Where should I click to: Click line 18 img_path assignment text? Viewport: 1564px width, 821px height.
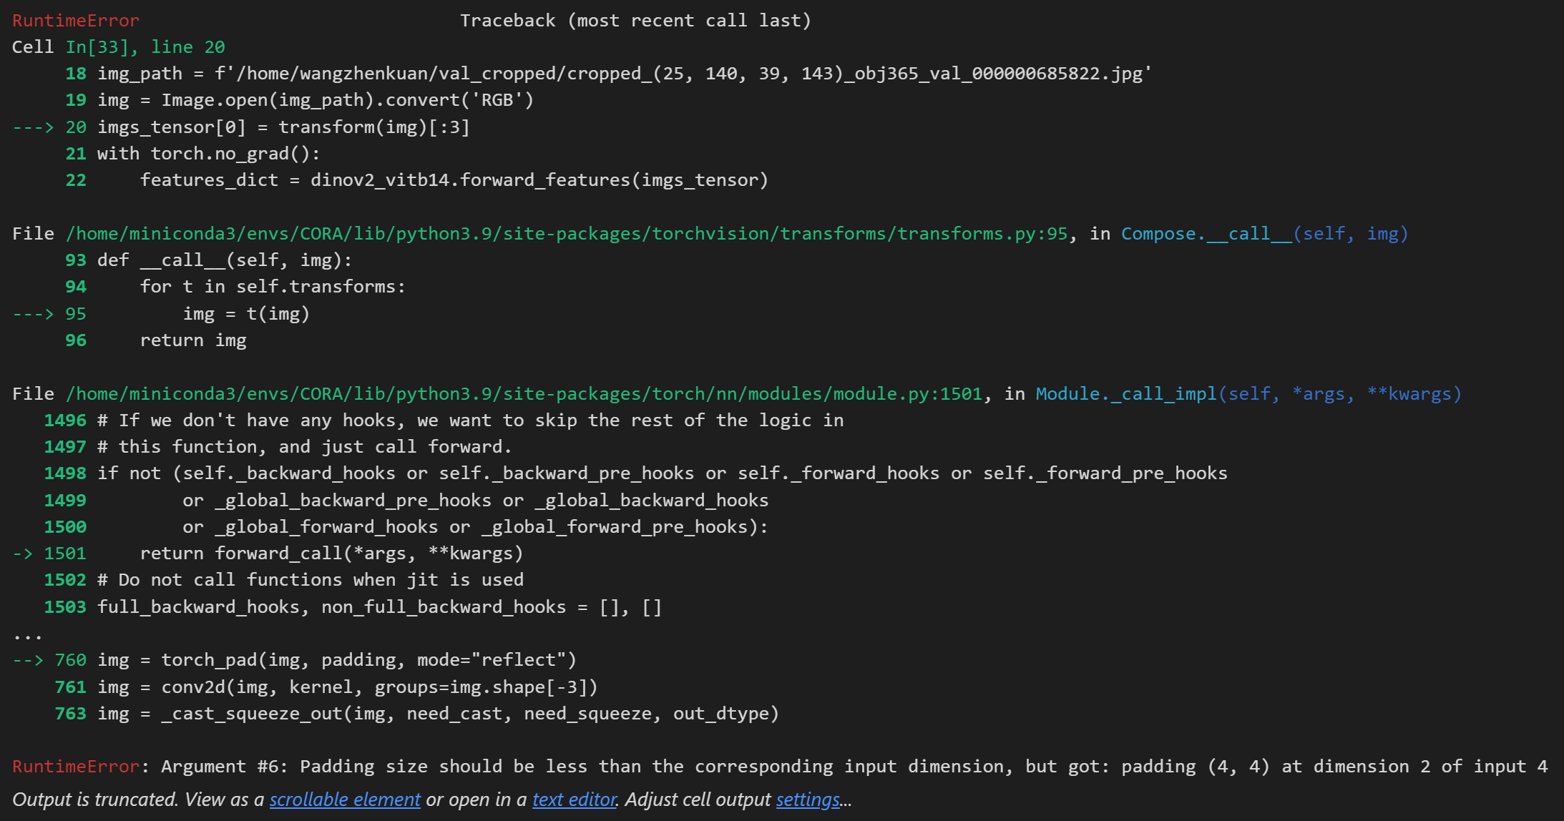point(625,74)
